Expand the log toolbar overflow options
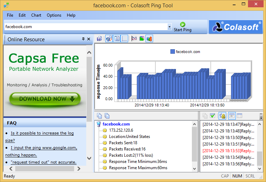Image resolution: width=266 pixels, height=182 pixels. [x=261, y=116]
